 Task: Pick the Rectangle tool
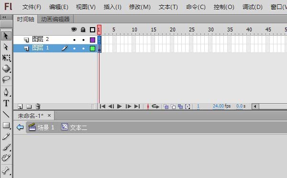[x=6, y=125]
